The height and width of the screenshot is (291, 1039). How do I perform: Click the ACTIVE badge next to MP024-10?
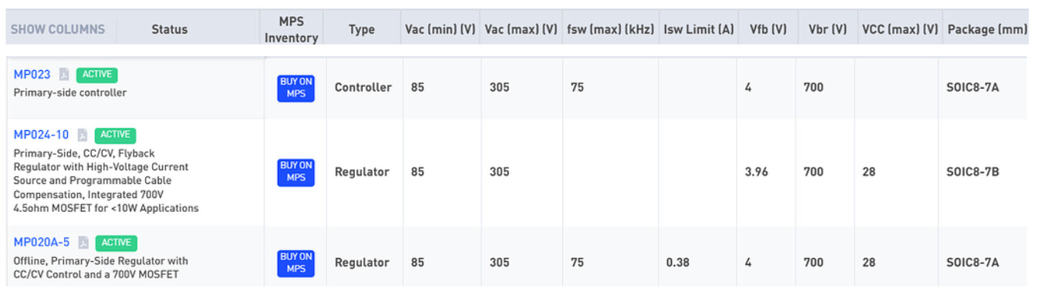pyautogui.click(x=116, y=135)
